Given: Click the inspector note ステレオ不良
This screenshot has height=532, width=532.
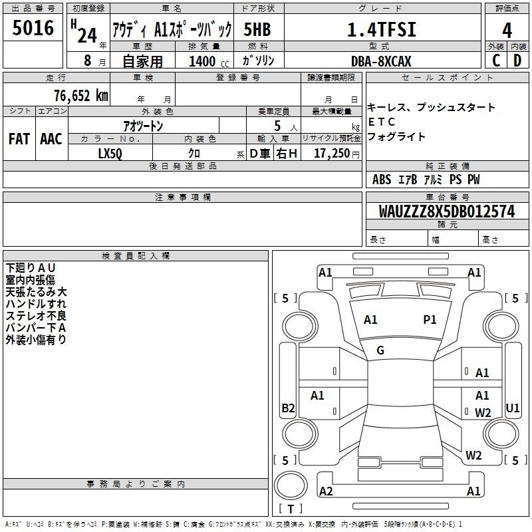Looking at the screenshot, I should [36, 316].
